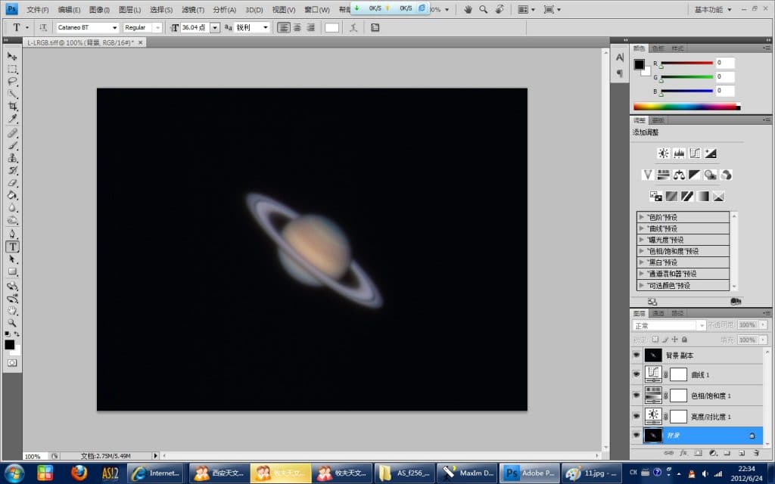Open the layer blend mode dropdown 正常
Viewport: 775px width, 484px height.
[x=669, y=325]
